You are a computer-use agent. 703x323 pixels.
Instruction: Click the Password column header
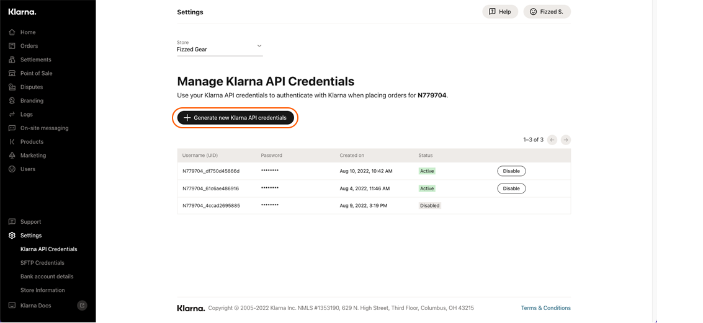tap(272, 156)
